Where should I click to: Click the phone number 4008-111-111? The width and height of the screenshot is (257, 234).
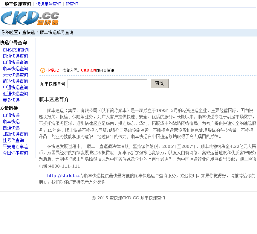(x=65, y=166)
